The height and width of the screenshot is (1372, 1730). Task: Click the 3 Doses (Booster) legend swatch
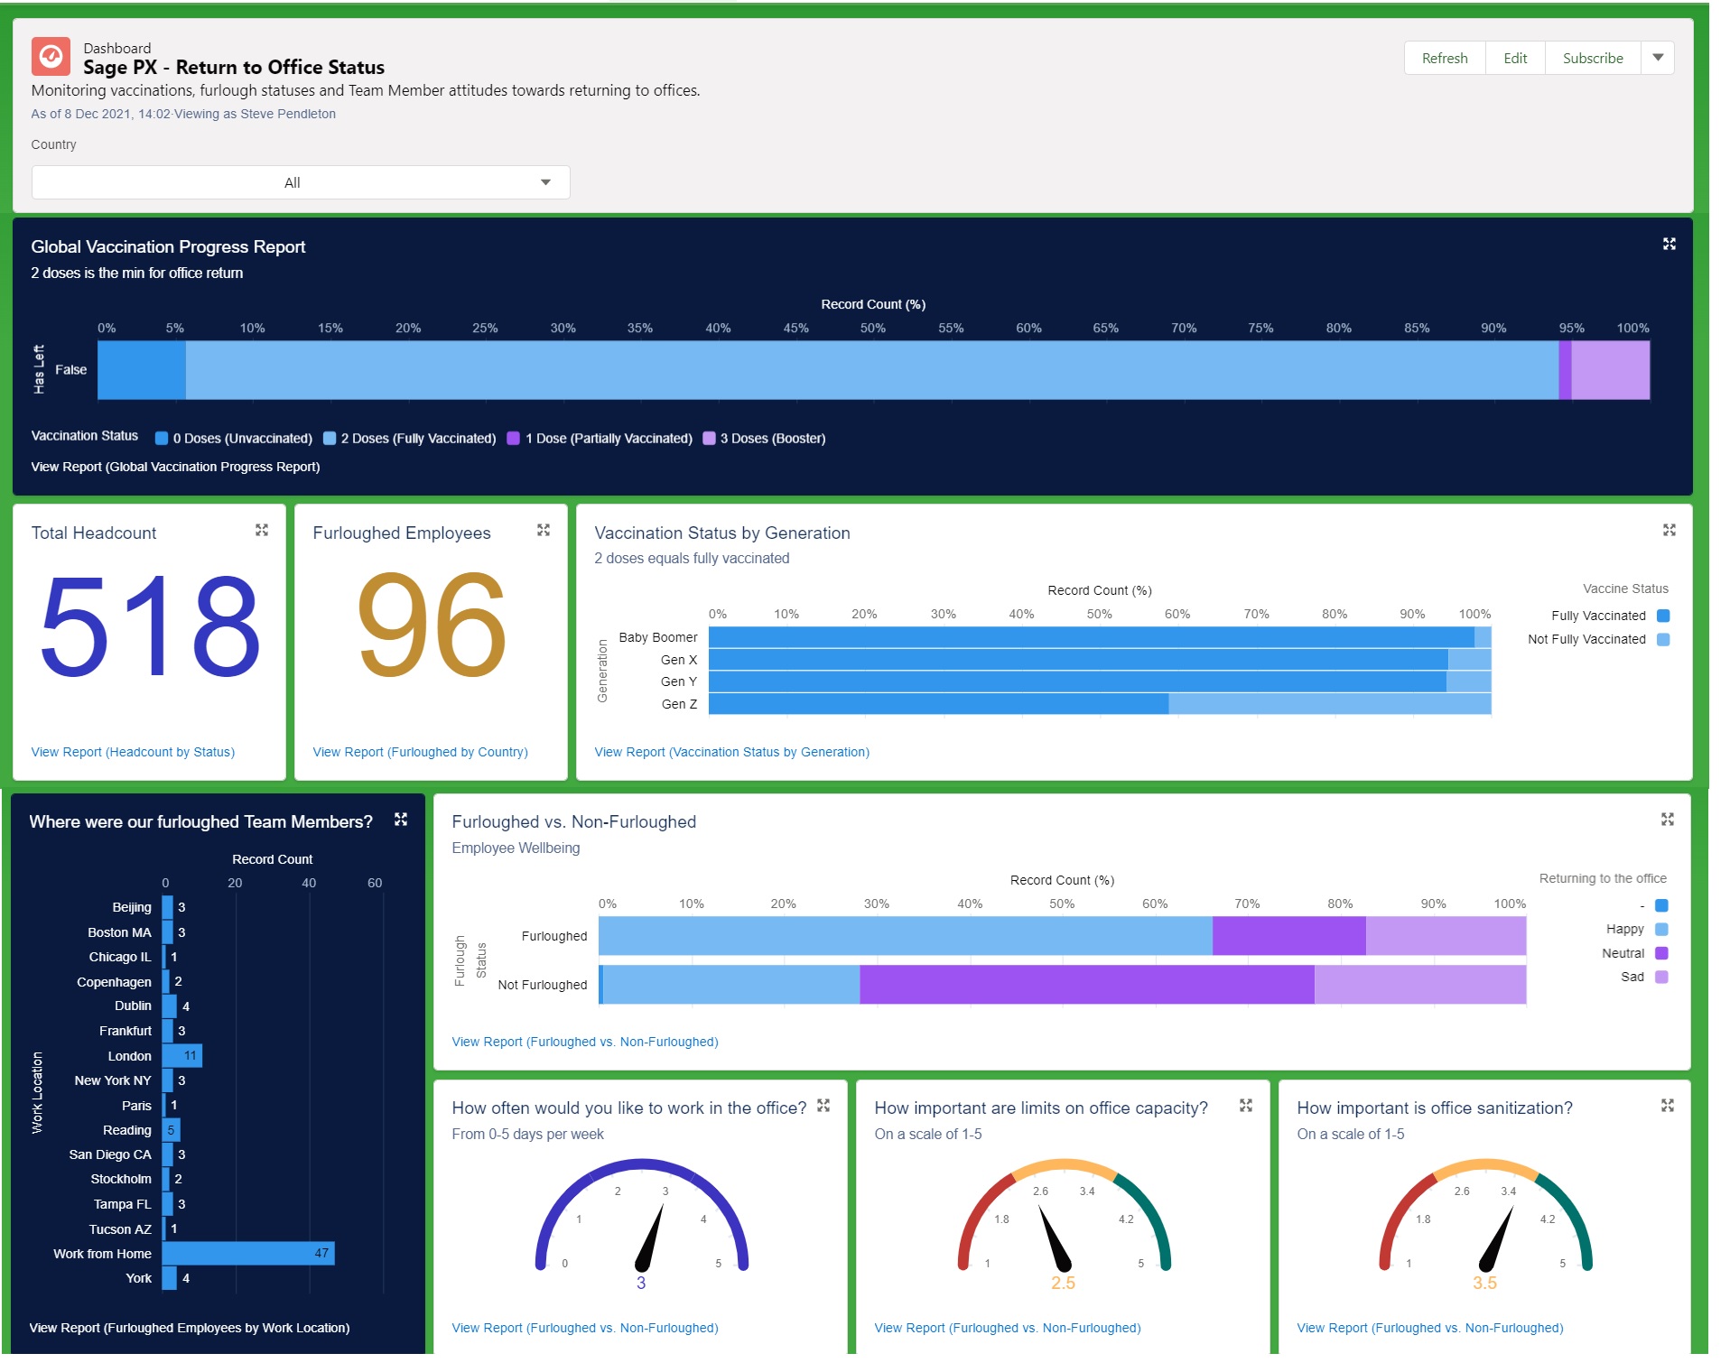pyautogui.click(x=709, y=439)
